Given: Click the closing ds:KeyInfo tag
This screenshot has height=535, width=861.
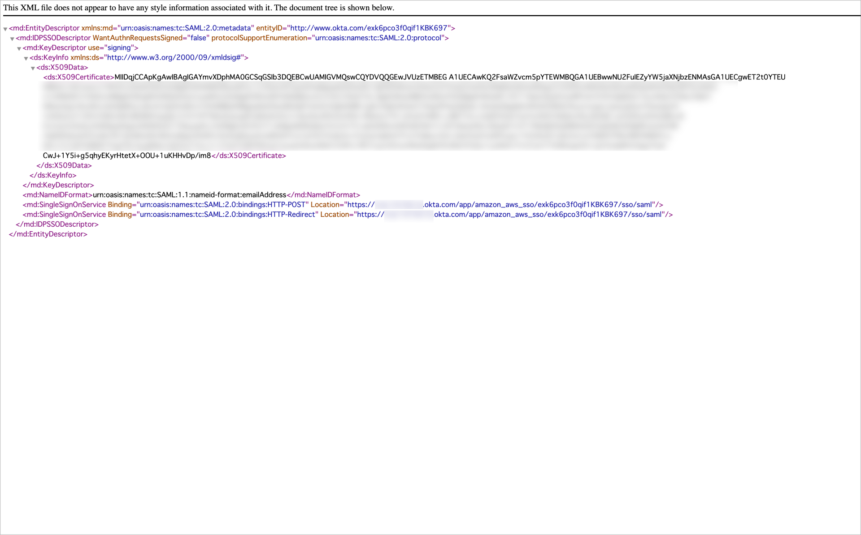Looking at the screenshot, I should (52, 175).
